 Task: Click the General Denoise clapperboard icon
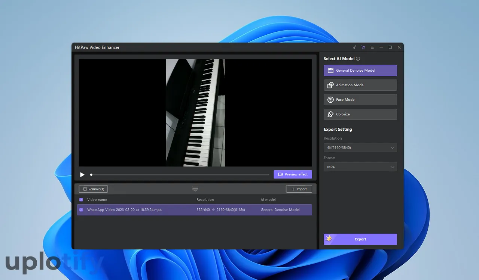(330, 70)
